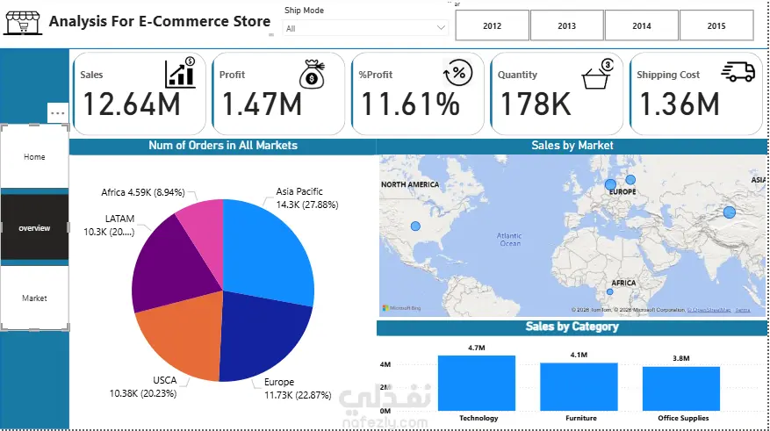Image resolution: width=770 pixels, height=431 pixels.
Task: Switch to the Market page tab
Action: tap(34, 298)
